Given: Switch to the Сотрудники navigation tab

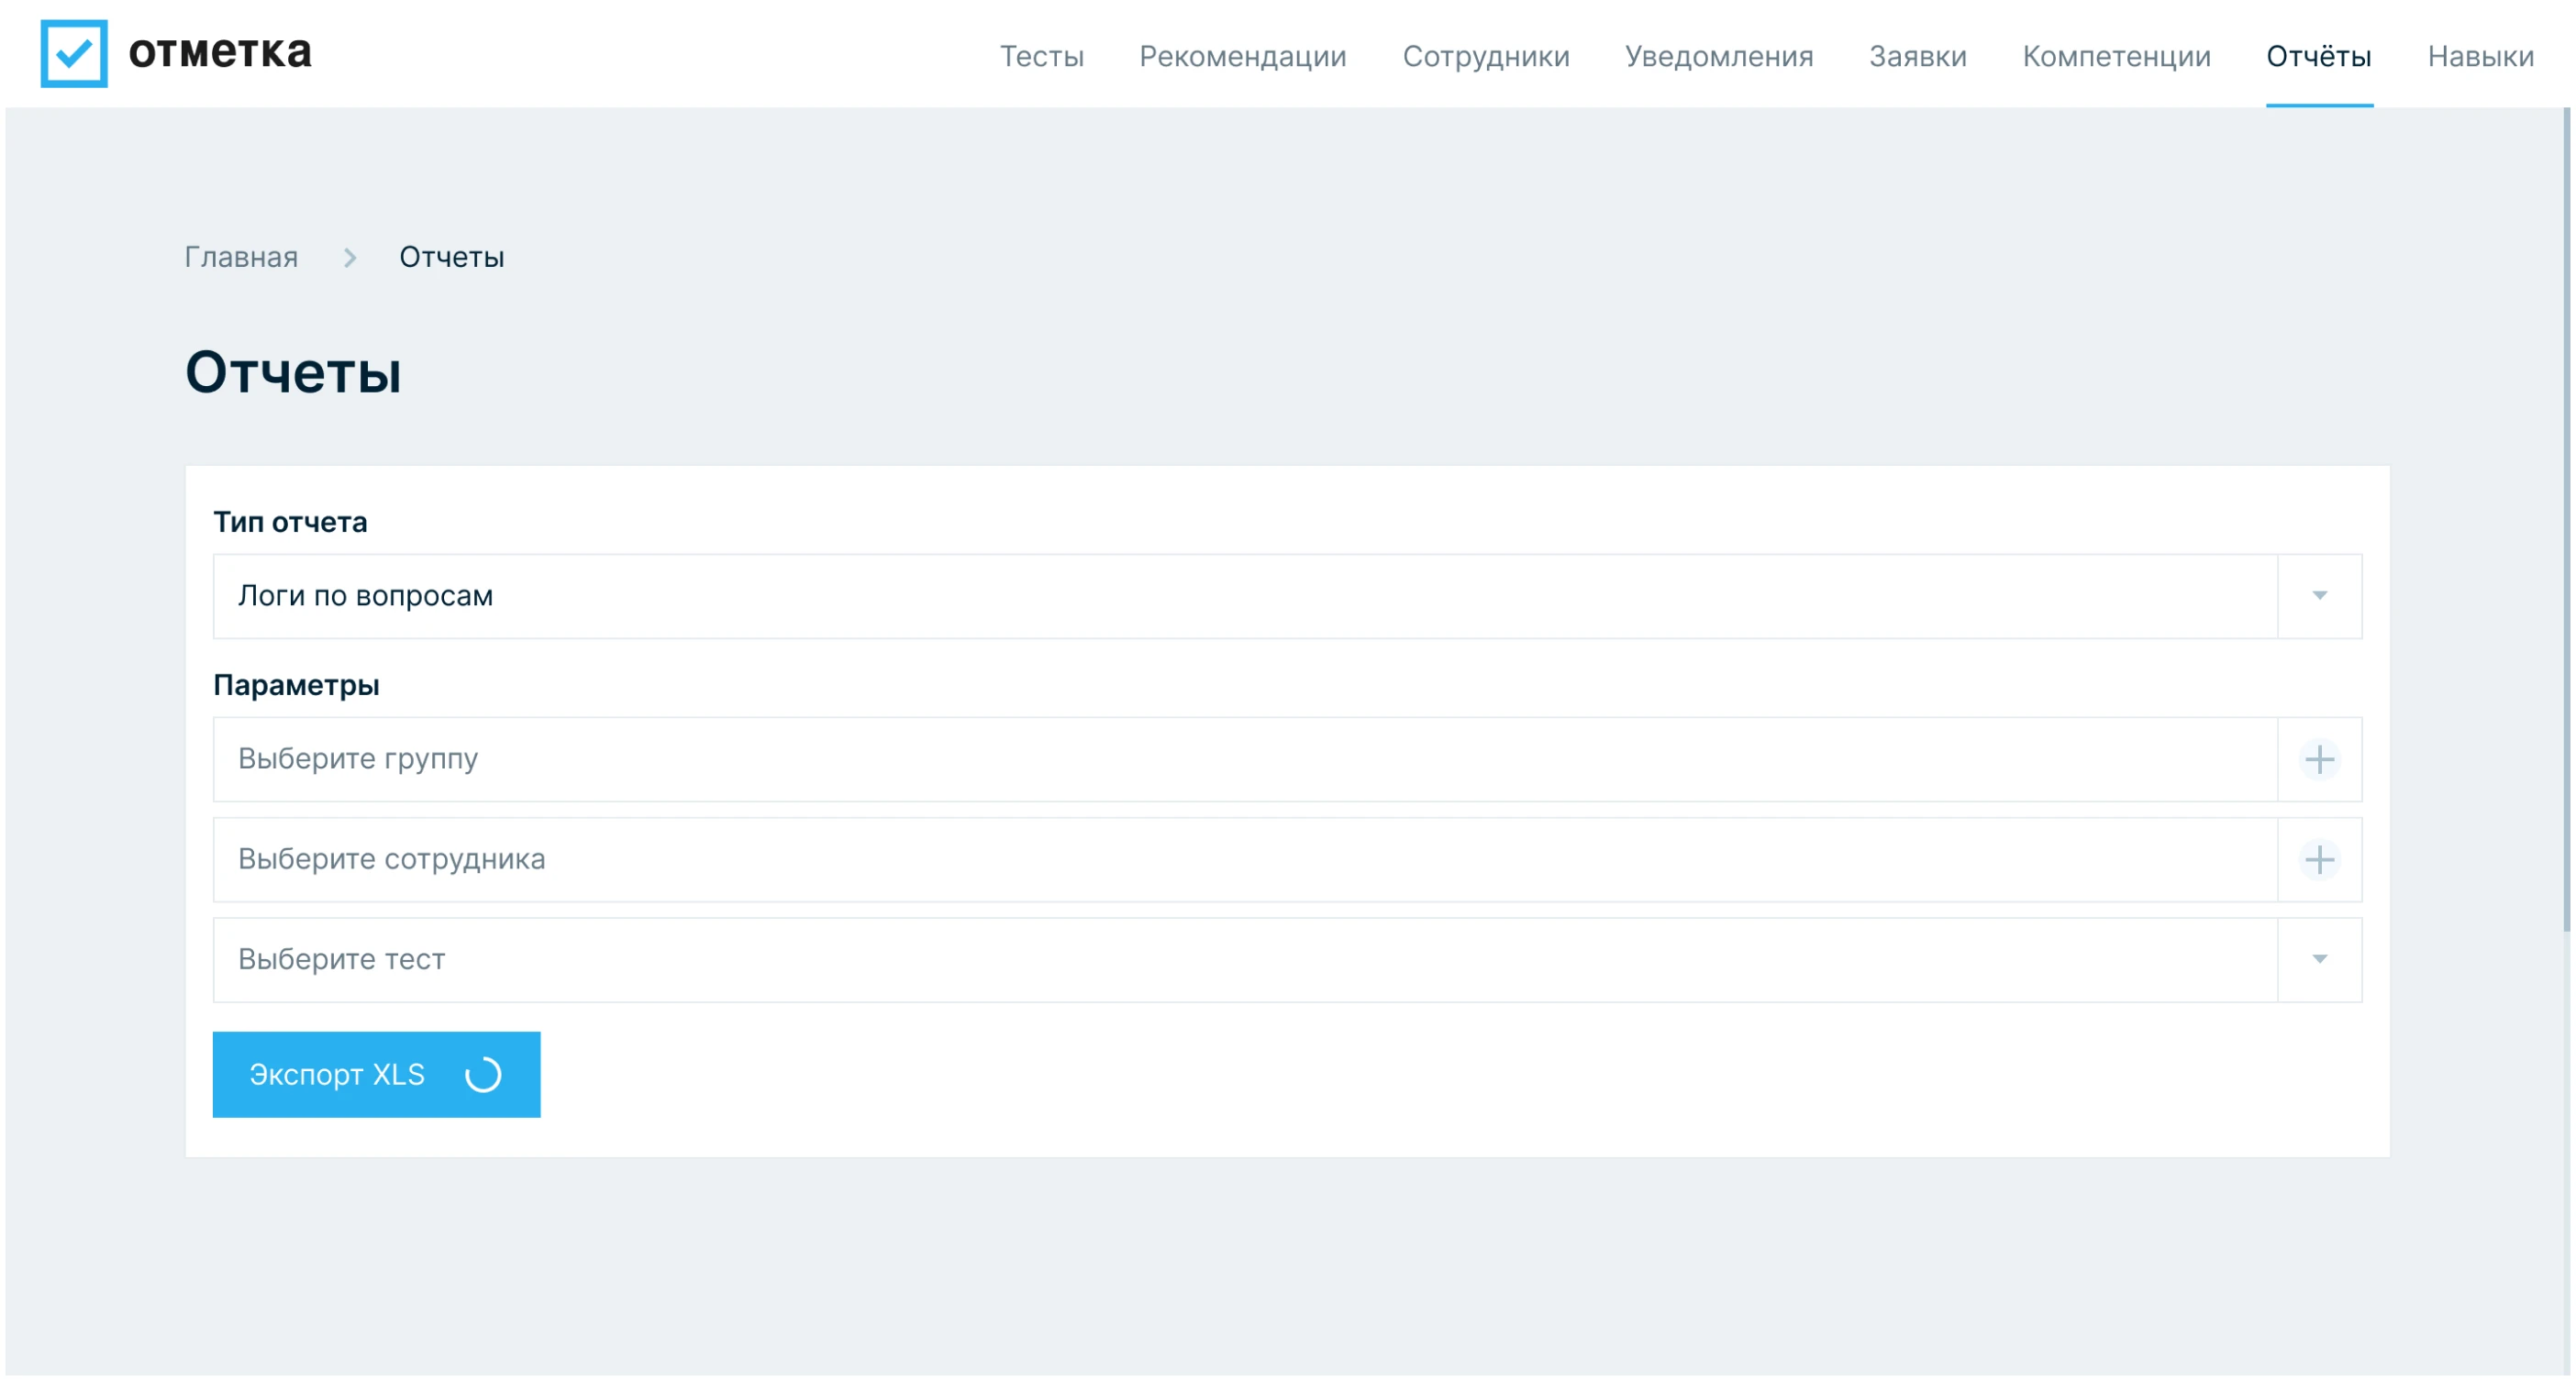Looking at the screenshot, I should point(1486,56).
